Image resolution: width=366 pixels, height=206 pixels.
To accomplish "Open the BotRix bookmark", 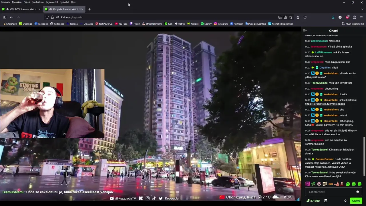I will point(180,24).
